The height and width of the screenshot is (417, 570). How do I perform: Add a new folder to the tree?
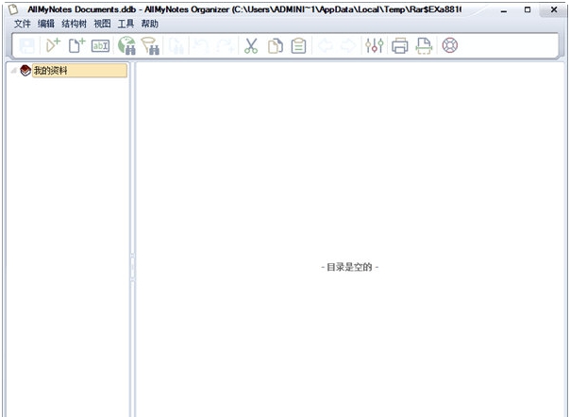53,45
